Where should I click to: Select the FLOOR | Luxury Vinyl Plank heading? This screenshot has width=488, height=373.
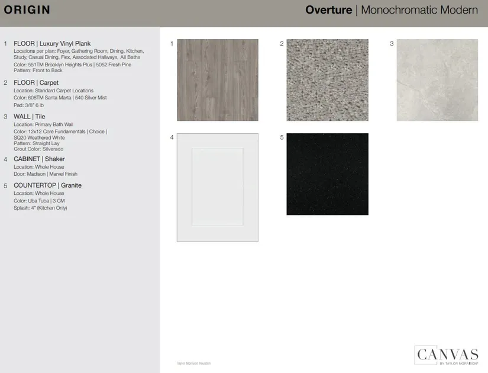[52, 44]
